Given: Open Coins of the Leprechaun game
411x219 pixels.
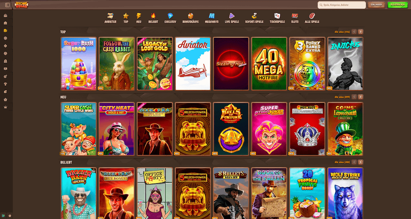Looking at the screenshot, I should pyautogui.click(x=345, y=129).
